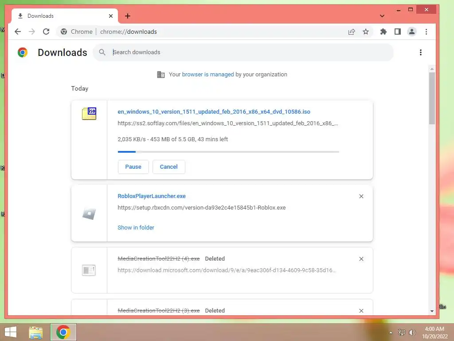Click the Today date heading

click(80, 88)
